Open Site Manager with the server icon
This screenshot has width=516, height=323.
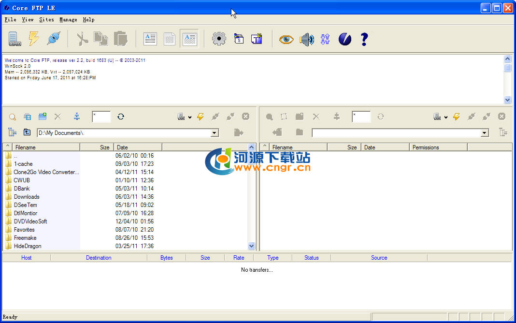14,39
